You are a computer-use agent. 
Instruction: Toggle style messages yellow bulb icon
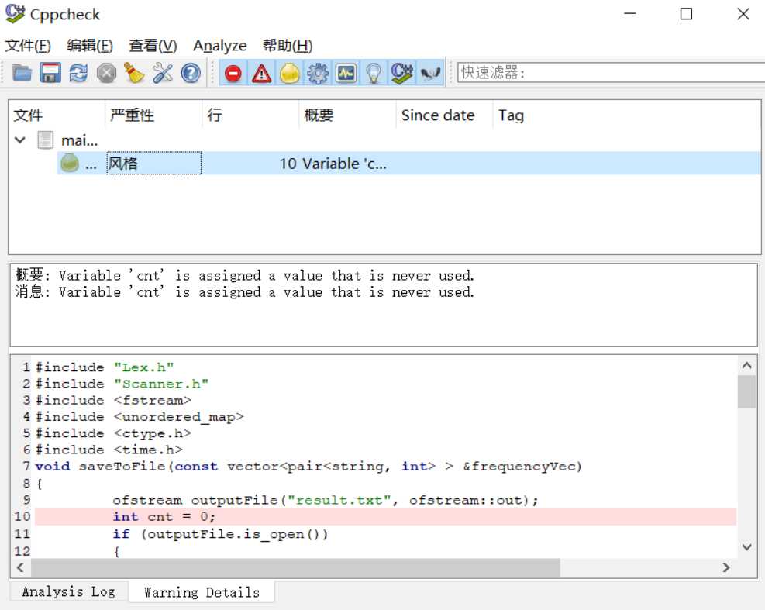pyautogui.click(x=290, y=73)
